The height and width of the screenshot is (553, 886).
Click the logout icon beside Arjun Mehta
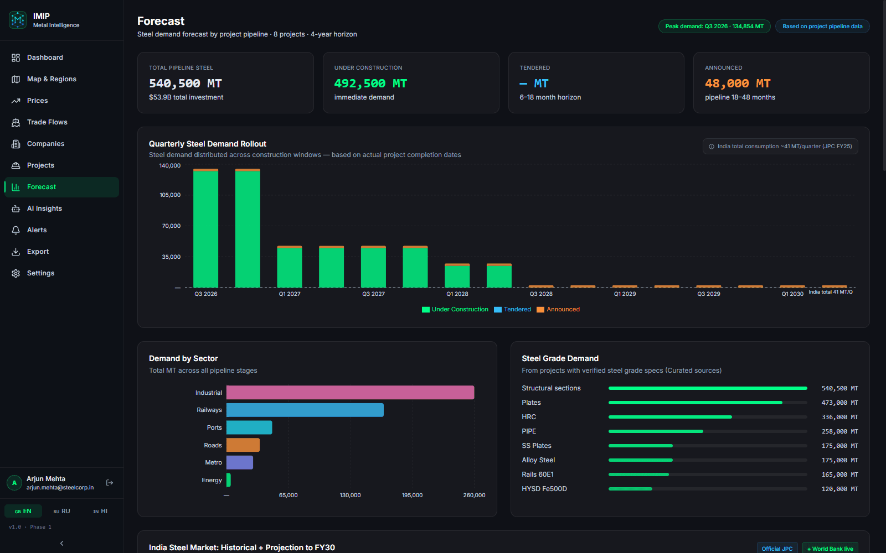click(110, 483)
